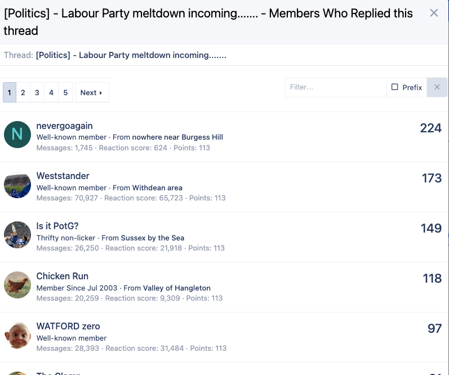Click into the Filter text field
This screenshot has height=375, width=449.
pos(336,87)
